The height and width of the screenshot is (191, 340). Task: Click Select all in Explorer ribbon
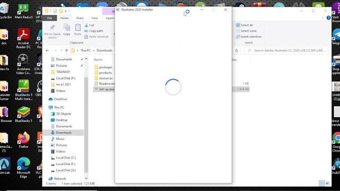pyautogui.click(x=244, y=25)
